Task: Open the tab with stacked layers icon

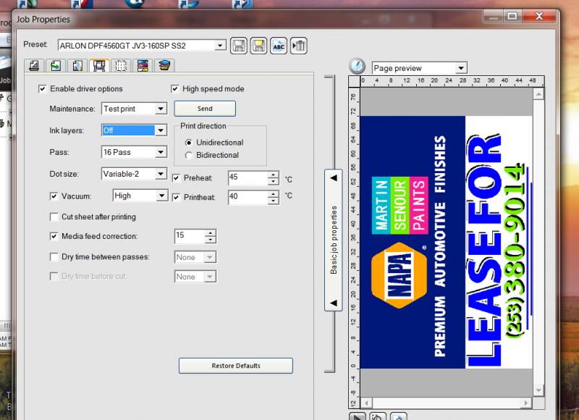Action: (x=164, y=66)
